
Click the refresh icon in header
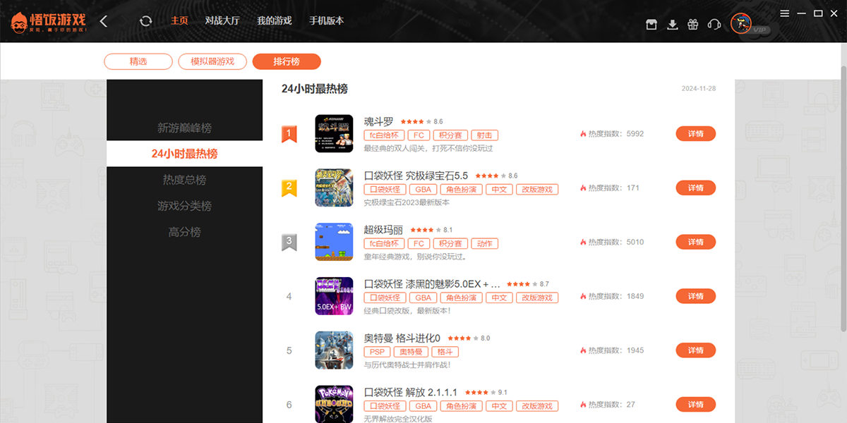pos(146,21)
